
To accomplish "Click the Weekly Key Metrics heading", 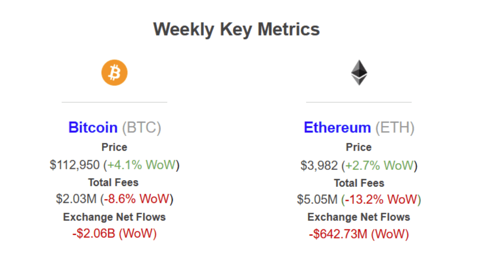I will [x=237, y=29].
